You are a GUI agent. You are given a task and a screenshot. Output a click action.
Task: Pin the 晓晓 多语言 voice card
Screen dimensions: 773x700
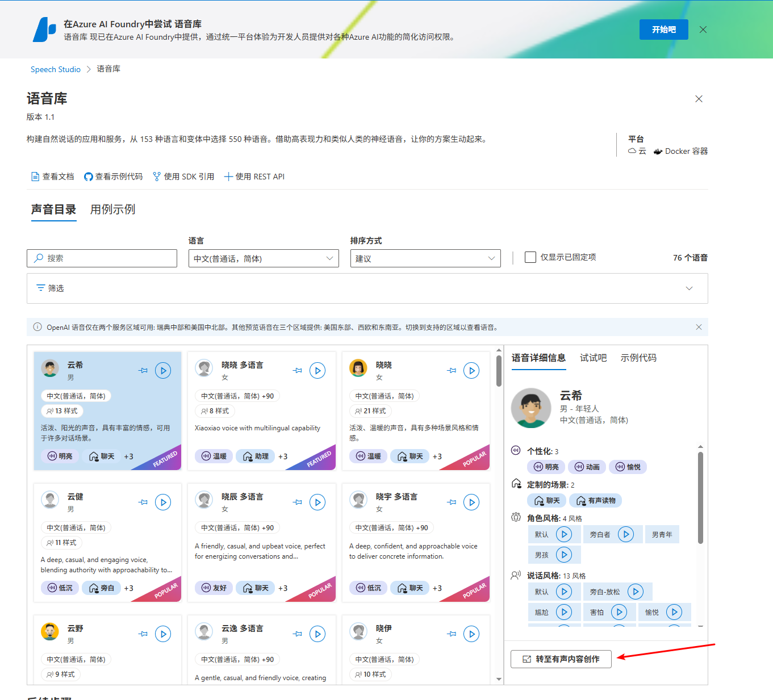click(298, 371)
